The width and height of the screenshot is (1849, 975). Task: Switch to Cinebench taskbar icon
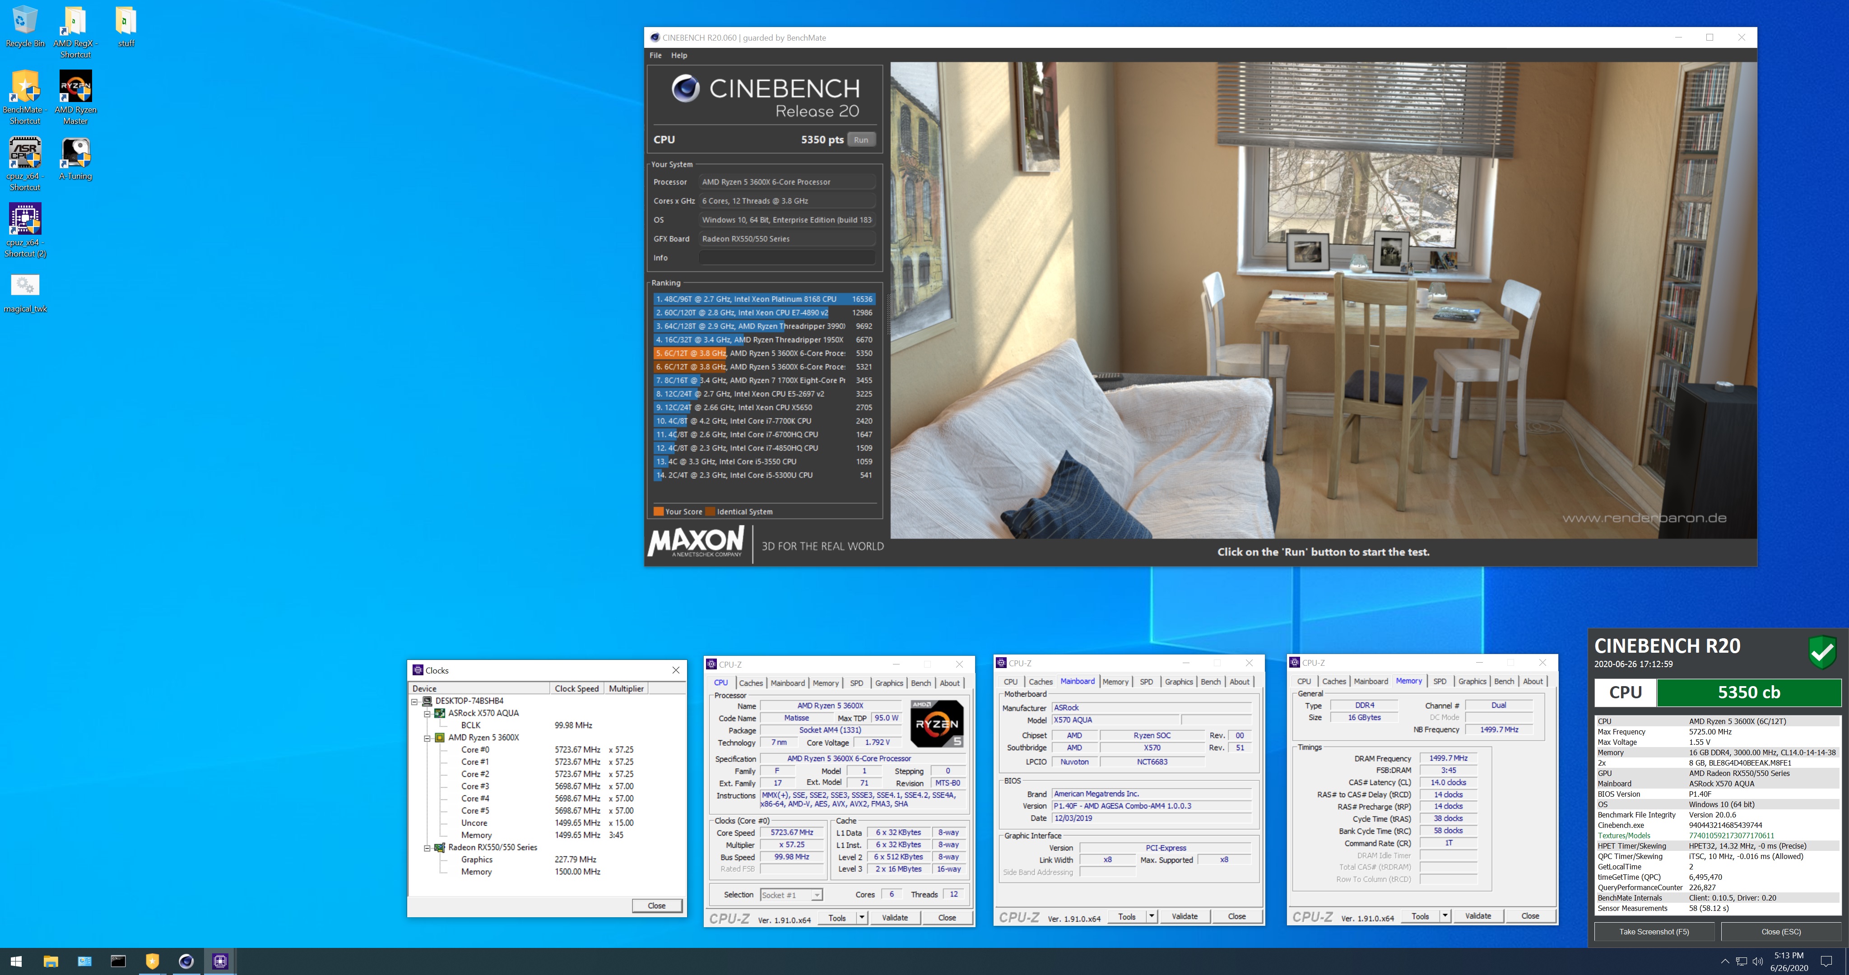[x=186, y=961]
